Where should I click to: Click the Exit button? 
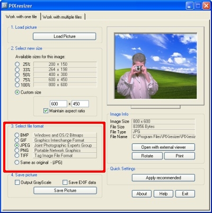(185, 194)
